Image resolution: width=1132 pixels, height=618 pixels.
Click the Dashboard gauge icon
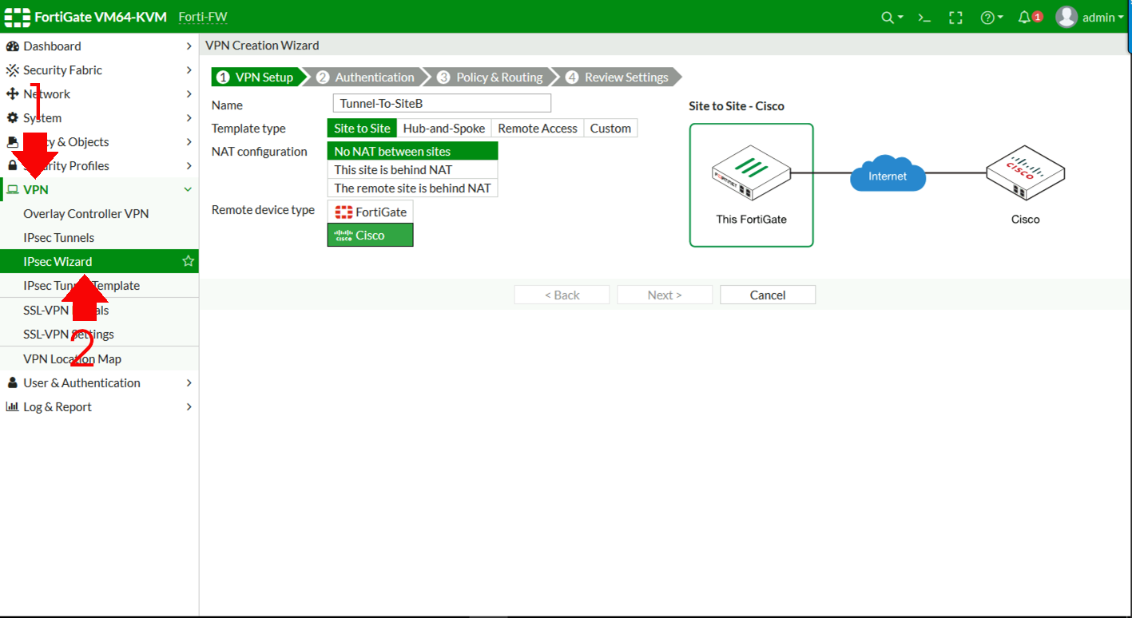(x=12, y=46)
